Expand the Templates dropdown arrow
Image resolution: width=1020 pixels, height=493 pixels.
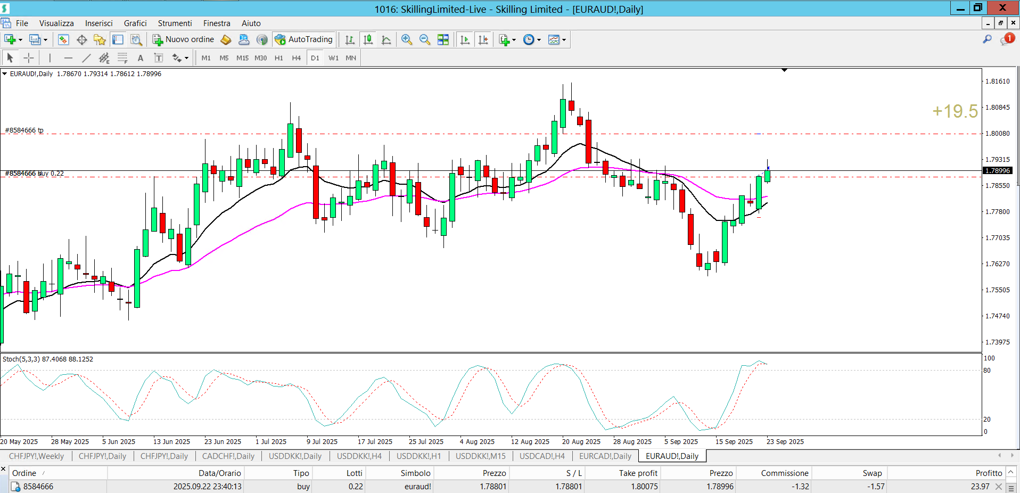[564, 40]
